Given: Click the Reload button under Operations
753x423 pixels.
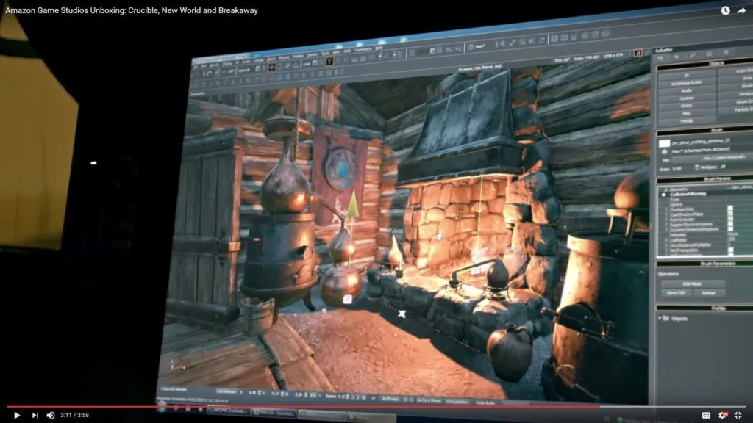Looking at the screenshot, I should [708, 293].
